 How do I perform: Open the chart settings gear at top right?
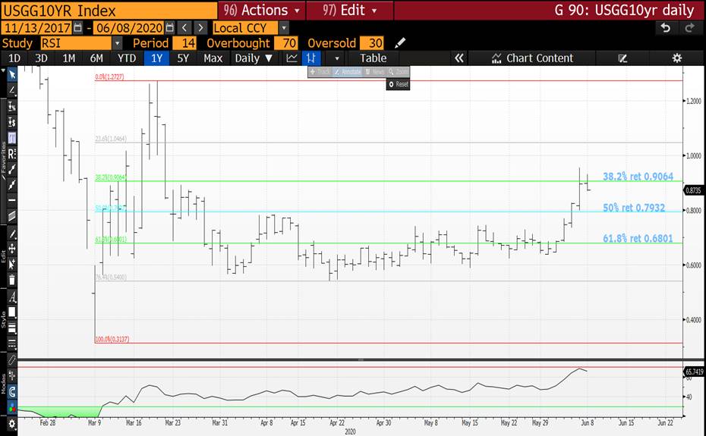[x=676, y=58]
